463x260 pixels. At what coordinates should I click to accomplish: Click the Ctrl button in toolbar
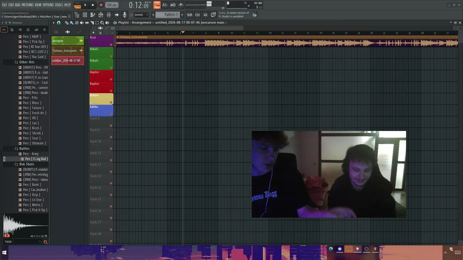(x=197, y=15)
